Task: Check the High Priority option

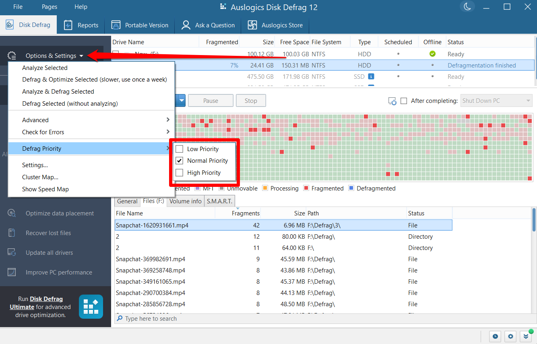Action: coord(179,172)
